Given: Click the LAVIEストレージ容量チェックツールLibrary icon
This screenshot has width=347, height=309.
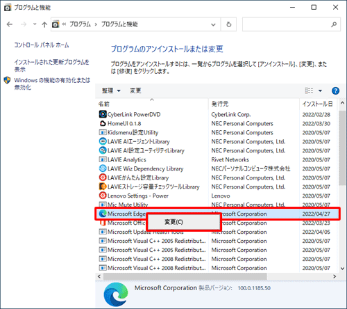Looking at the screenshot, I should 103,187.
